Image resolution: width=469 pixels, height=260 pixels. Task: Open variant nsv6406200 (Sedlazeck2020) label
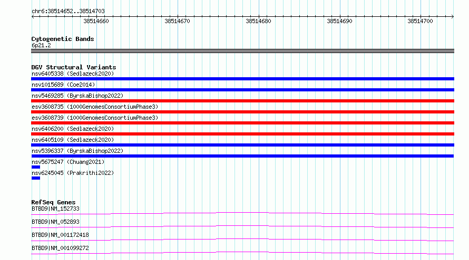(73, 129)
